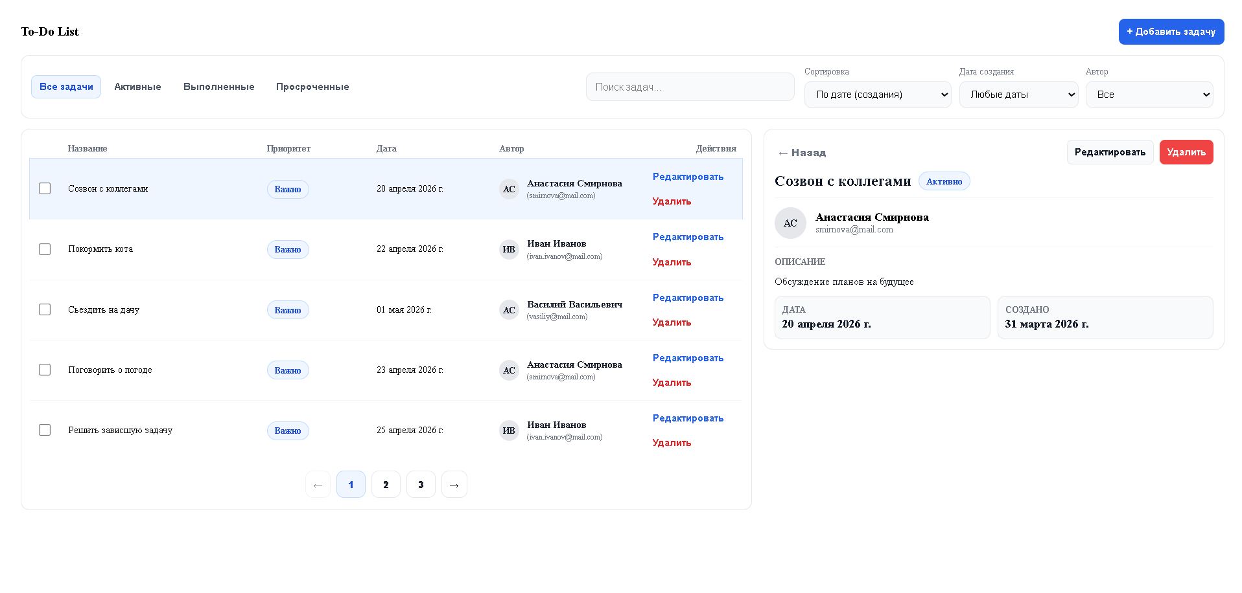The height and width of the screenshot is (593, 1242).
Task: Click the description Обсуждение планов на будущее
Action: pyautogui.click(x=844, y=282)
